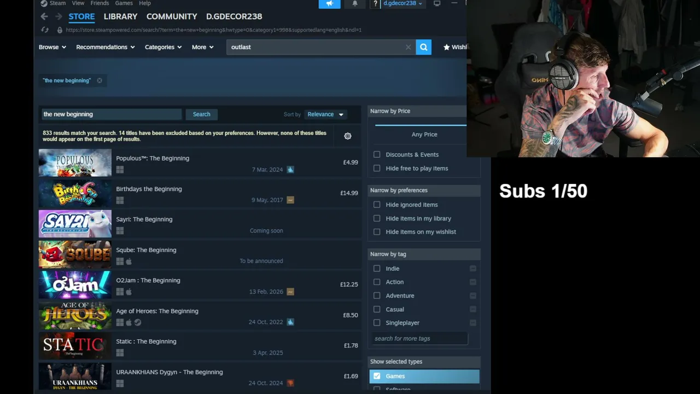The height and width of the screenshot is (394, 700).
Task: Open the Sort by Relevance dropdown
Action: coord(325,114)
